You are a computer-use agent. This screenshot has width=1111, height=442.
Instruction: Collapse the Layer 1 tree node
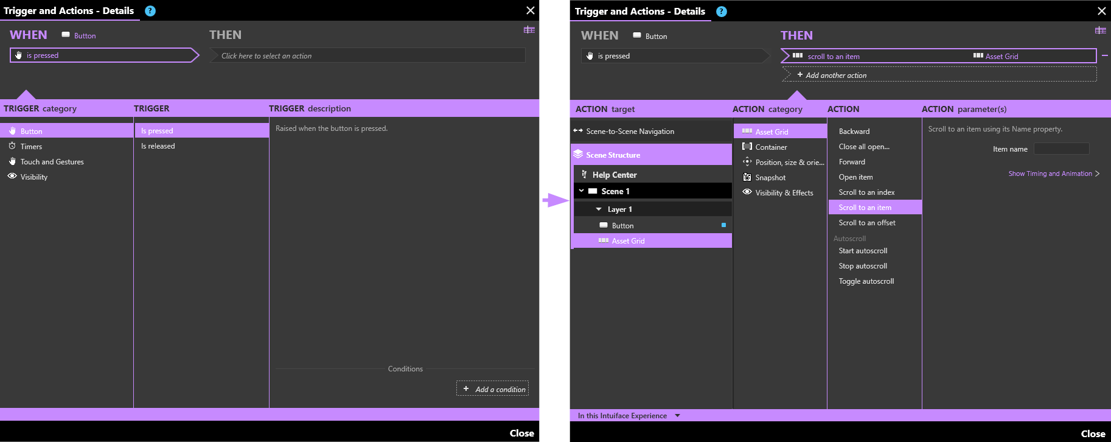coord(599,209)
